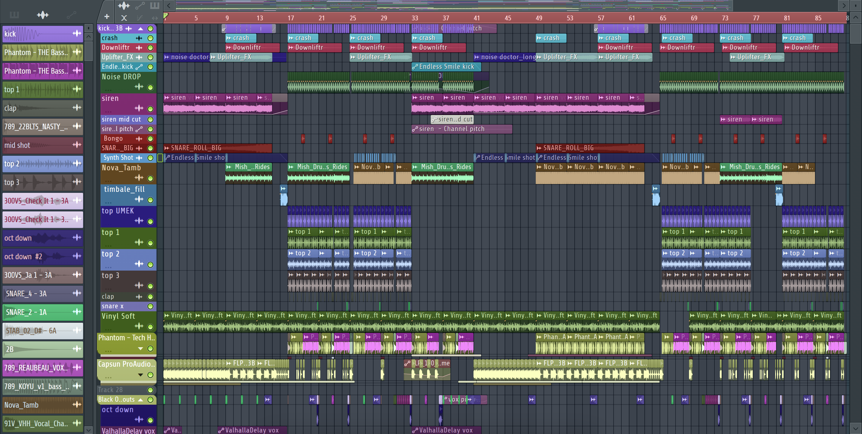This screenshot has width=862, height=434.
Task: Click the first SNARE_ROLL_BIG clip
Action: tap(218, 148)
